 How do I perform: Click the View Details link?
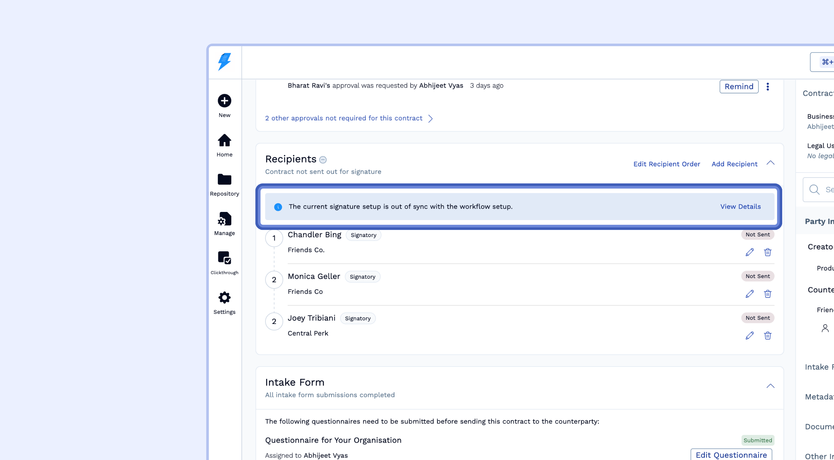pyautogui.click(x=741, y=207)
